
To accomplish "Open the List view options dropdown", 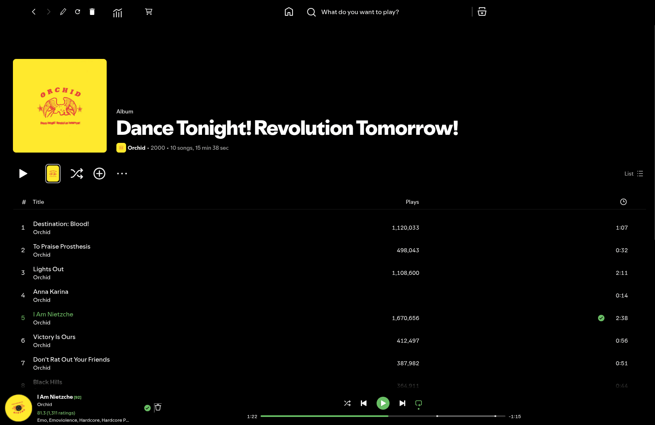I will (634, 174).
